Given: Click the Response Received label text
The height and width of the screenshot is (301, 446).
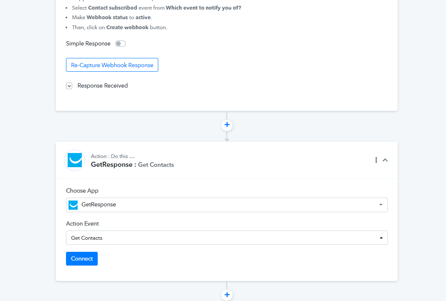Looking at the screenshot, I should (x=102, y=86).
